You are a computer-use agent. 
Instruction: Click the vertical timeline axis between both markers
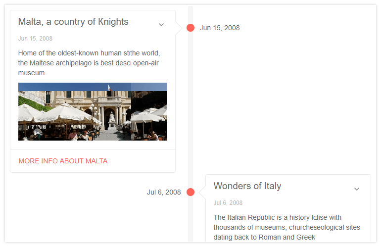[x=190, y=109]
